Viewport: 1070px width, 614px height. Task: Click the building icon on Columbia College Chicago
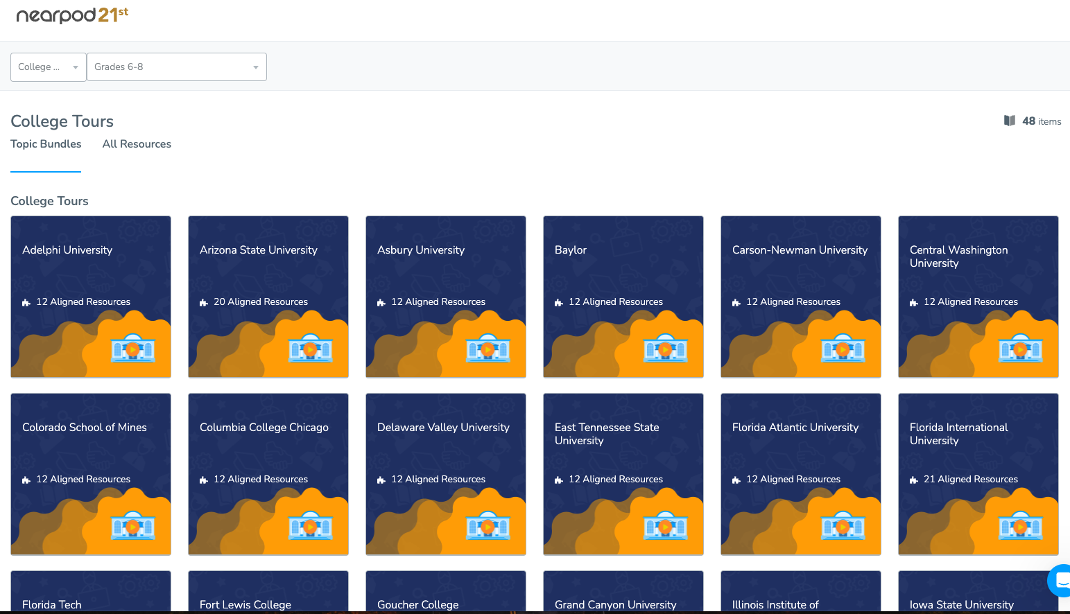311,526
